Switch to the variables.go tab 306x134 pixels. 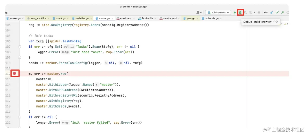[x=82, y=18]
